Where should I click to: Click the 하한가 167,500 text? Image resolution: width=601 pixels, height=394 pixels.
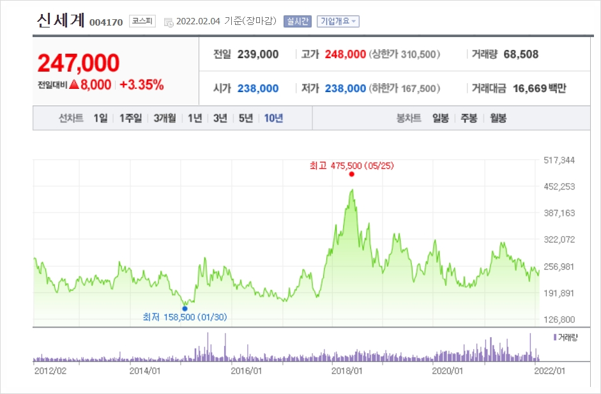[404, 88]
